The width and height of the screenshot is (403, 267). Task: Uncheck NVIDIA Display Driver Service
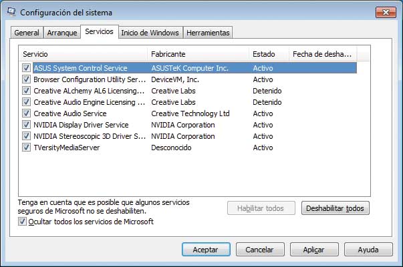pos(26,125)
